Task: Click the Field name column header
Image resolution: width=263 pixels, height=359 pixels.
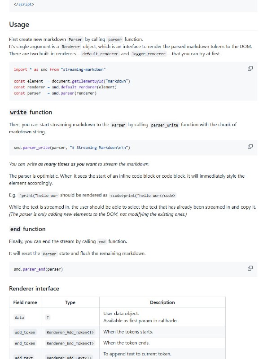Action: click(x=25, y=302)
